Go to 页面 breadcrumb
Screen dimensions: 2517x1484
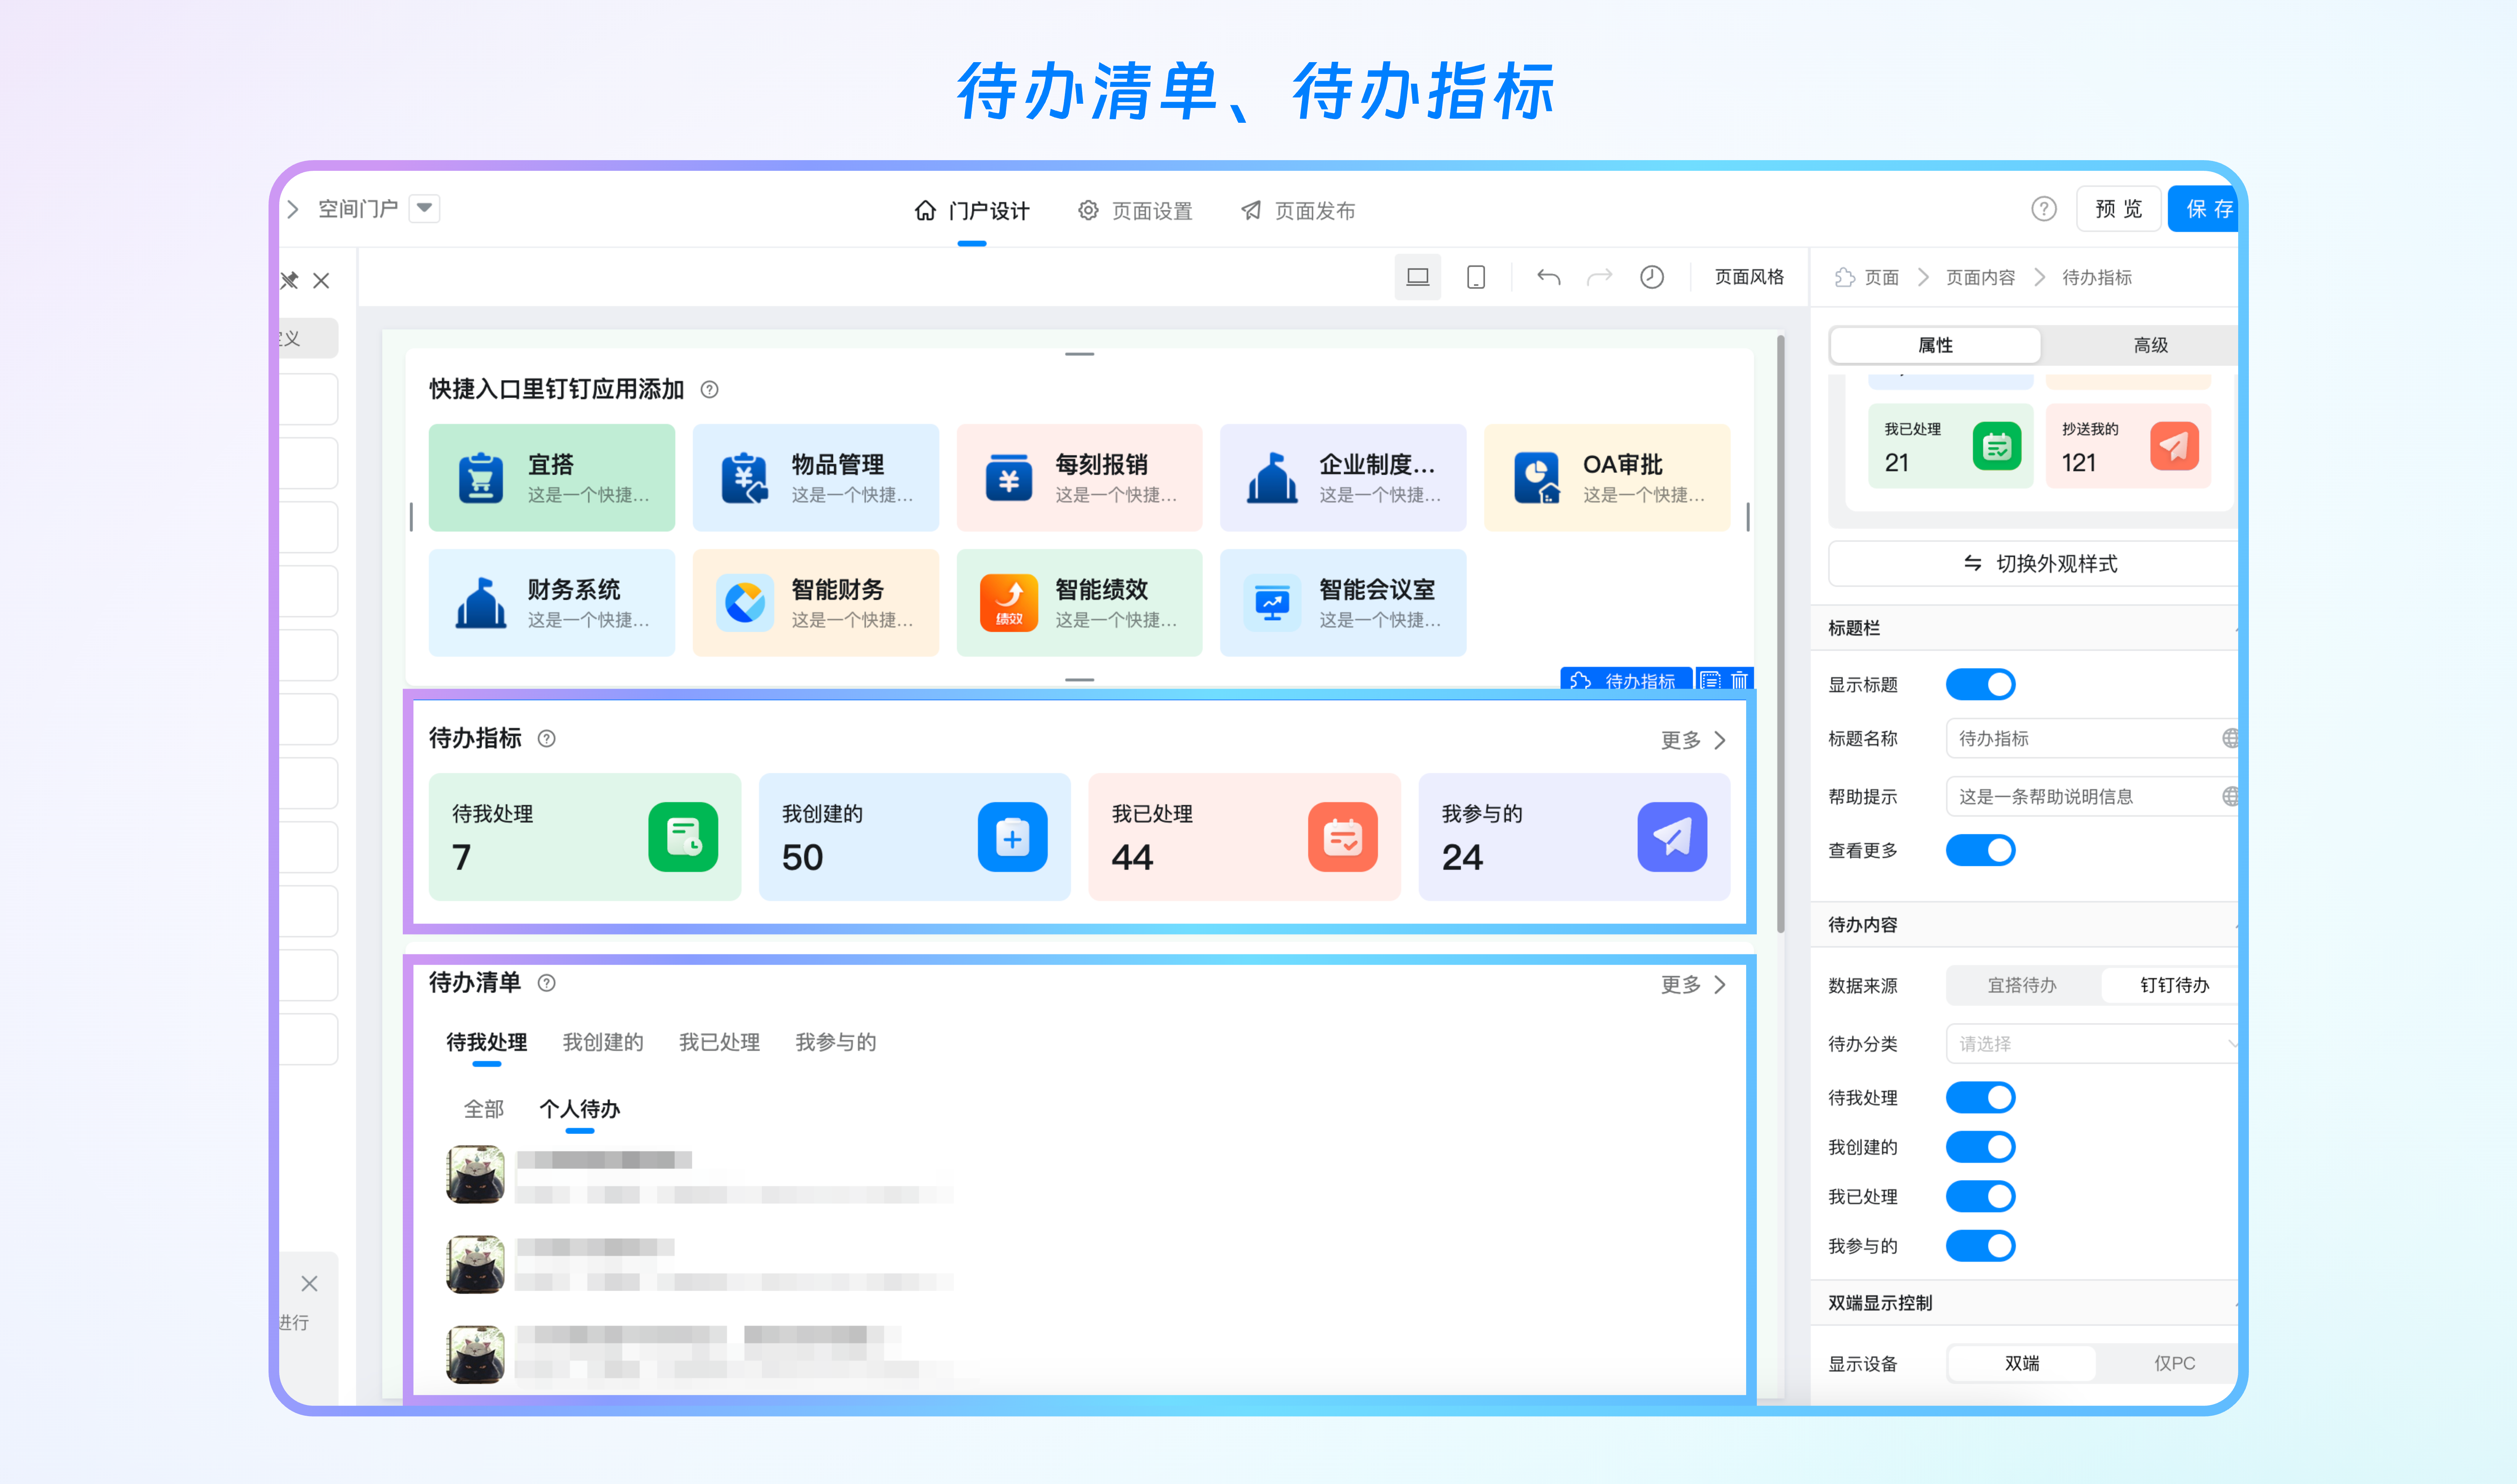pos(1868,278)
